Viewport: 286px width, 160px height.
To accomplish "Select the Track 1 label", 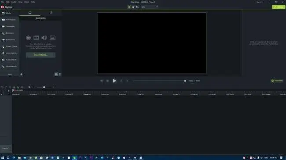I will coord(5,149).
